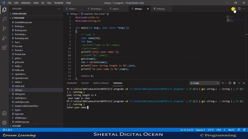Viewport: 248px width, 139px height.
Task: Open Explorer More Actions ellipsis
Action: point(59,8)
